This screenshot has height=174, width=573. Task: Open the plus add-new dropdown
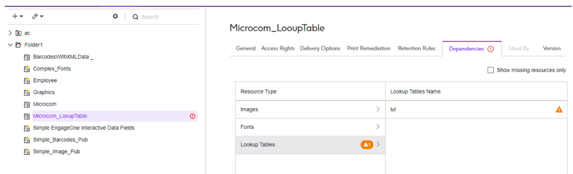pos(17,16)
